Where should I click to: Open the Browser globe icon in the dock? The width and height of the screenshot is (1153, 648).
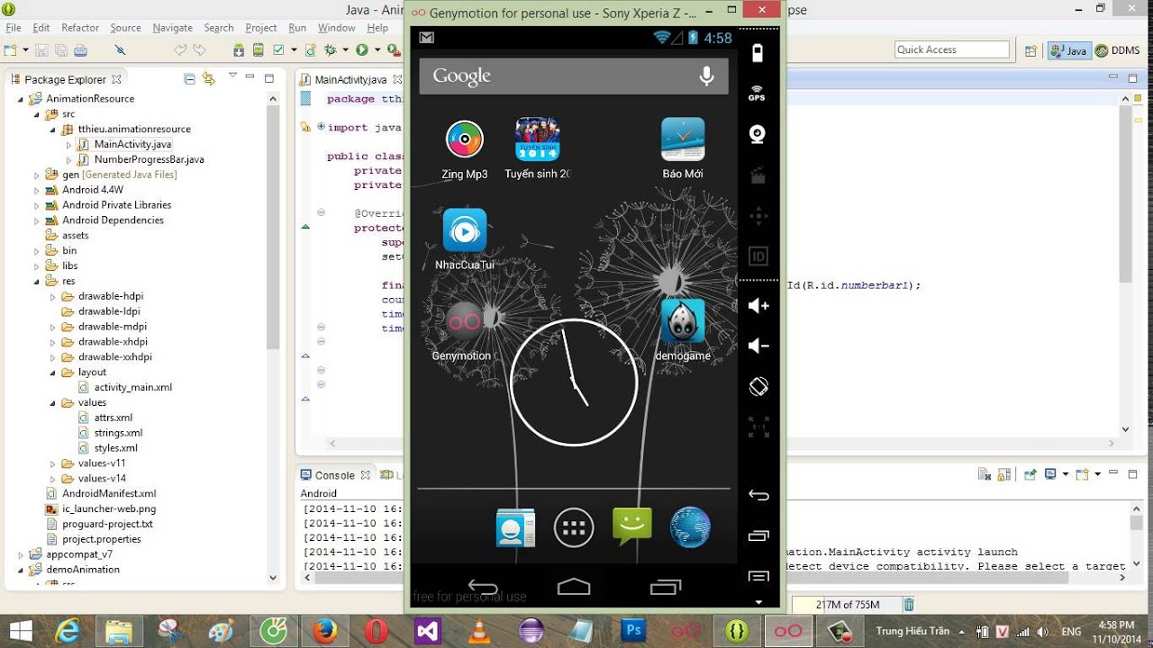(690, 527)
